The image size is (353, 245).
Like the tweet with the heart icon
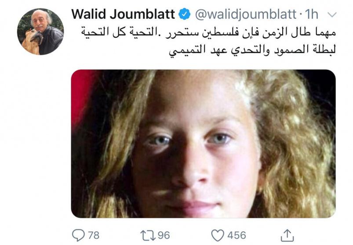coord(218,235)
